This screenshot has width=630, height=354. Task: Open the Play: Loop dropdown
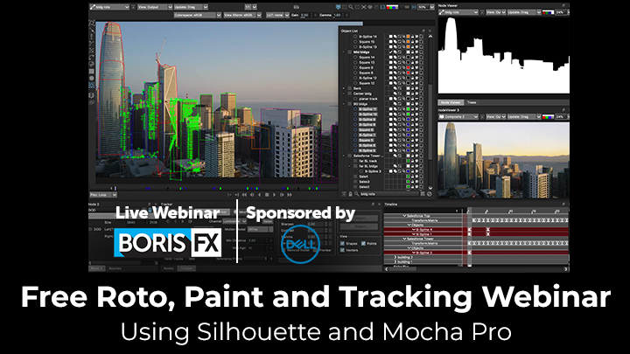click(x=103, y=195)
